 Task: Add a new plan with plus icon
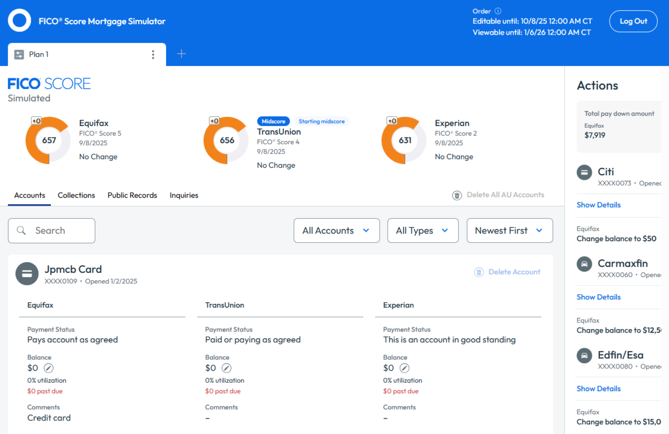(182, 54)
